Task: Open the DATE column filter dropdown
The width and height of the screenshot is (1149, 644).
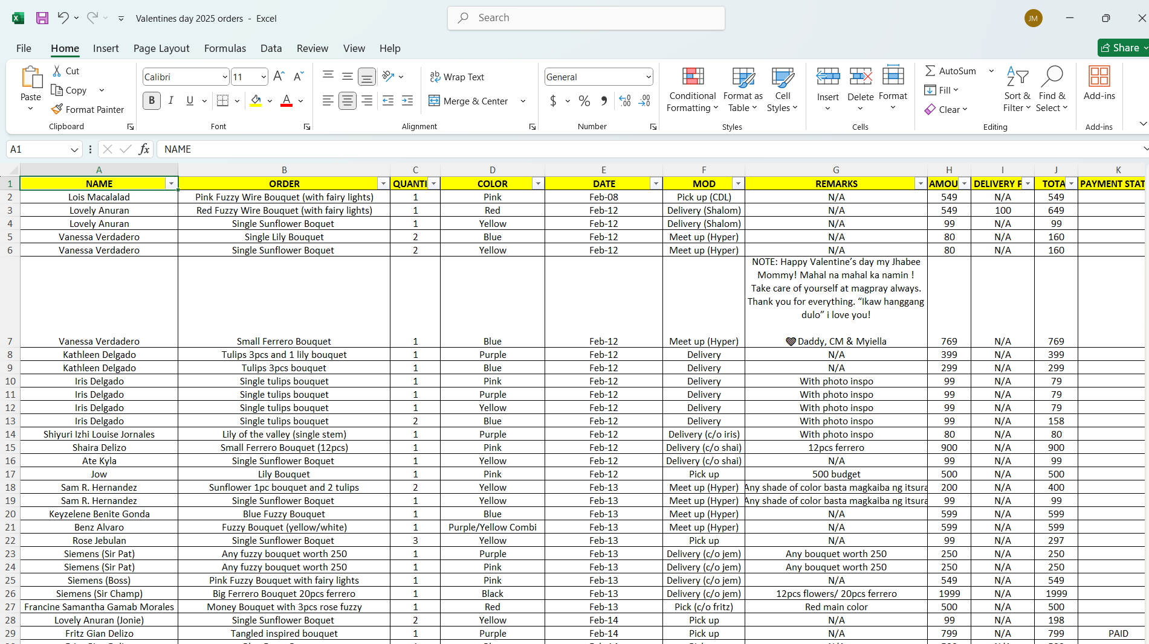Action: pos(656,183)
